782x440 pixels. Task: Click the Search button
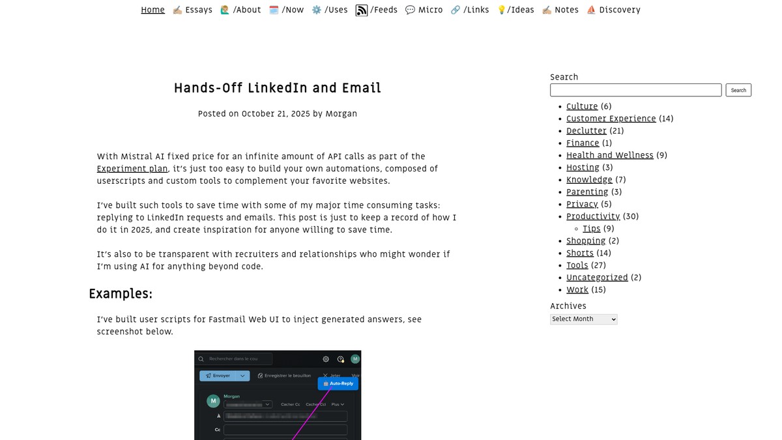point(738,90)
